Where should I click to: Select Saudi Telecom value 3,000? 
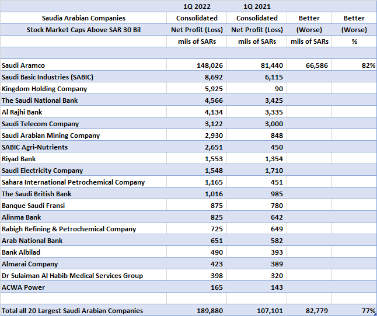[x=257, y=123]
